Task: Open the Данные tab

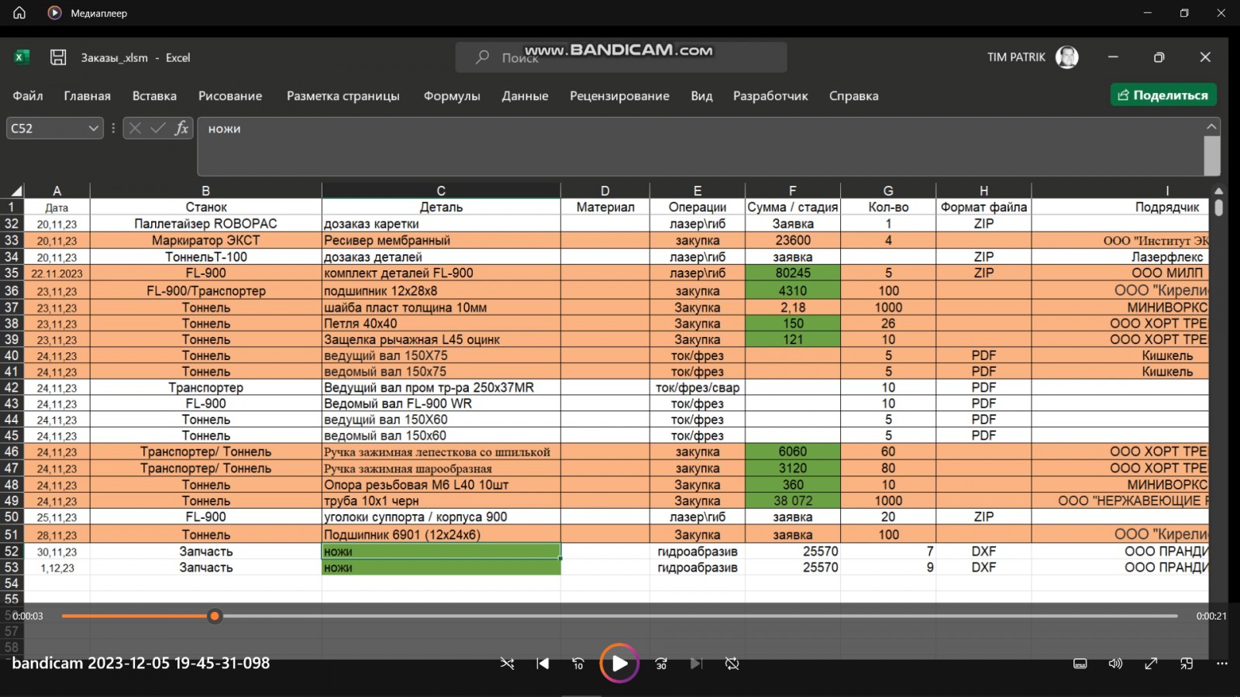Action: click(525, 96)
